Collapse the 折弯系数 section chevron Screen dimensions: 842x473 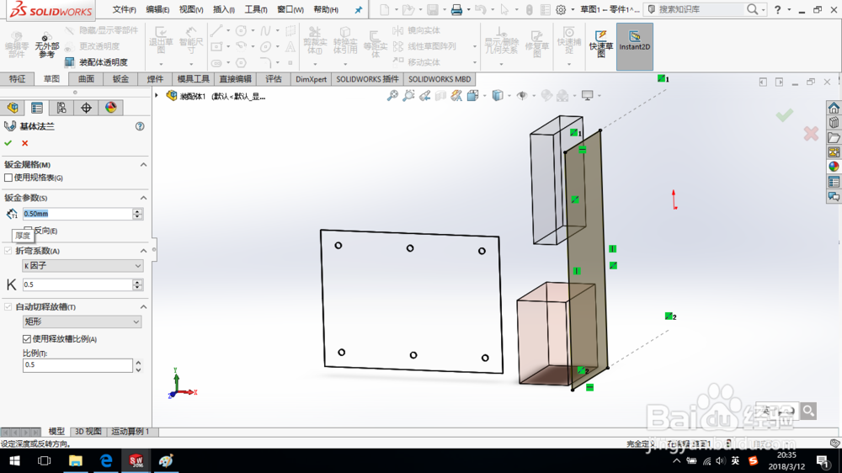tap(143, 251)
